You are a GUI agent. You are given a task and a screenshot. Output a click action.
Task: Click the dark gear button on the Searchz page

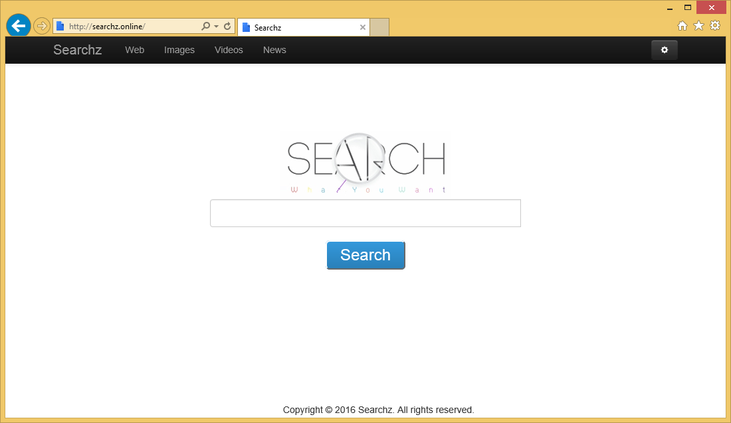(664, 49)
